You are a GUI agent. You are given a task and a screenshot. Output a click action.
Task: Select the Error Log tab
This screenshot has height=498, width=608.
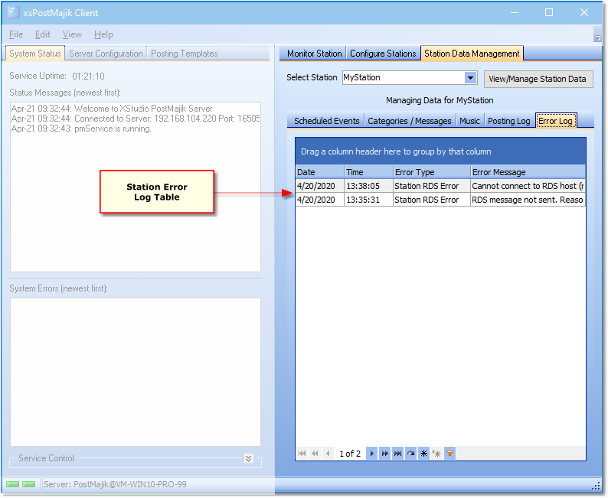(x=555, y=121)
